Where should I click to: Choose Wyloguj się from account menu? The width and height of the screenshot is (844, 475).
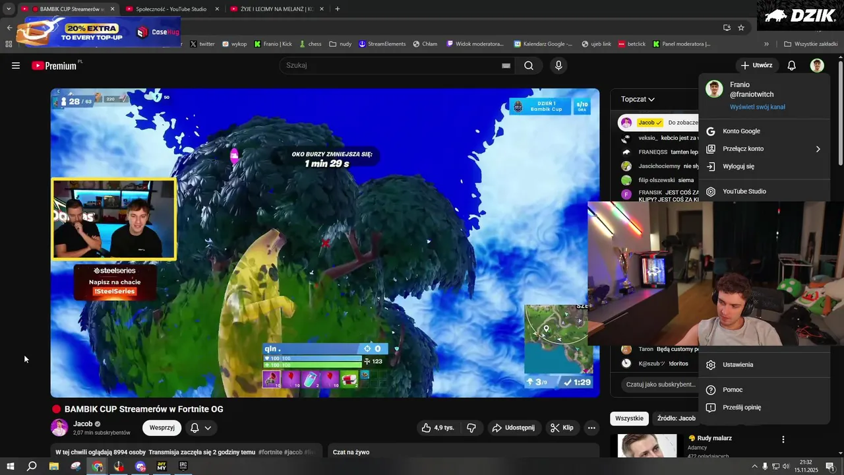coord(764,167)
